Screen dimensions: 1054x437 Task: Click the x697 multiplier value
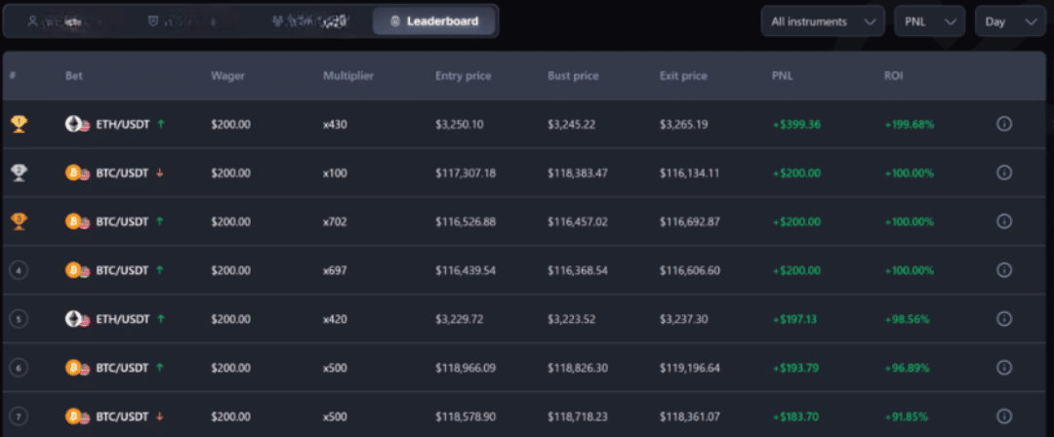click(335, 270)
